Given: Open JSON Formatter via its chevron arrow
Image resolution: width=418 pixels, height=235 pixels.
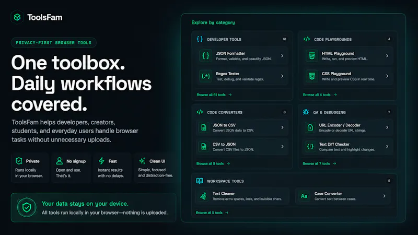Looking at the screenshot, I should point(282,56).
